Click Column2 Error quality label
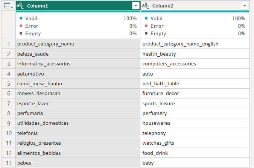 point(157,26)
